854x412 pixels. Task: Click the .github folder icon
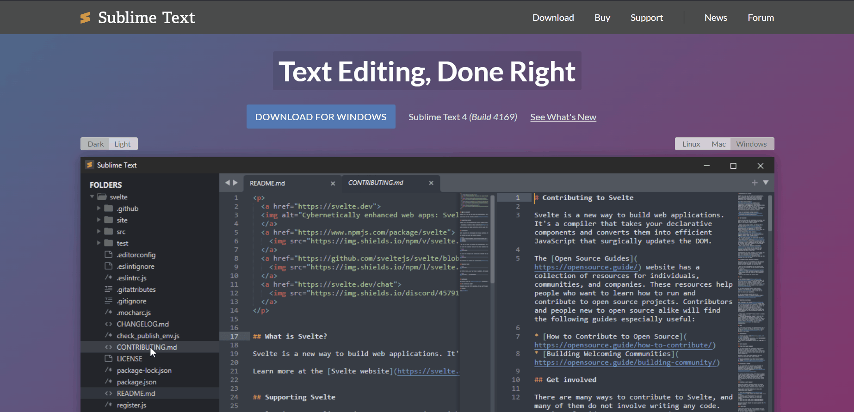109,208
